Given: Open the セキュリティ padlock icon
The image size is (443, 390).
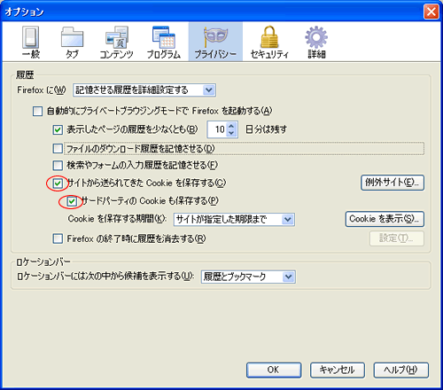Looking at the screenshot, I should point(269,37).
